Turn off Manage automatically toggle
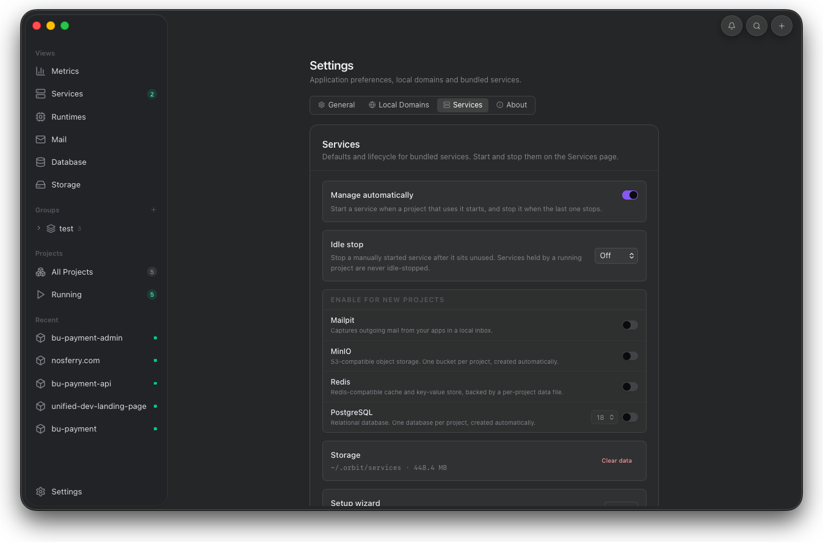Viewport: 823px width, 542px height. [x=630, y=195]
